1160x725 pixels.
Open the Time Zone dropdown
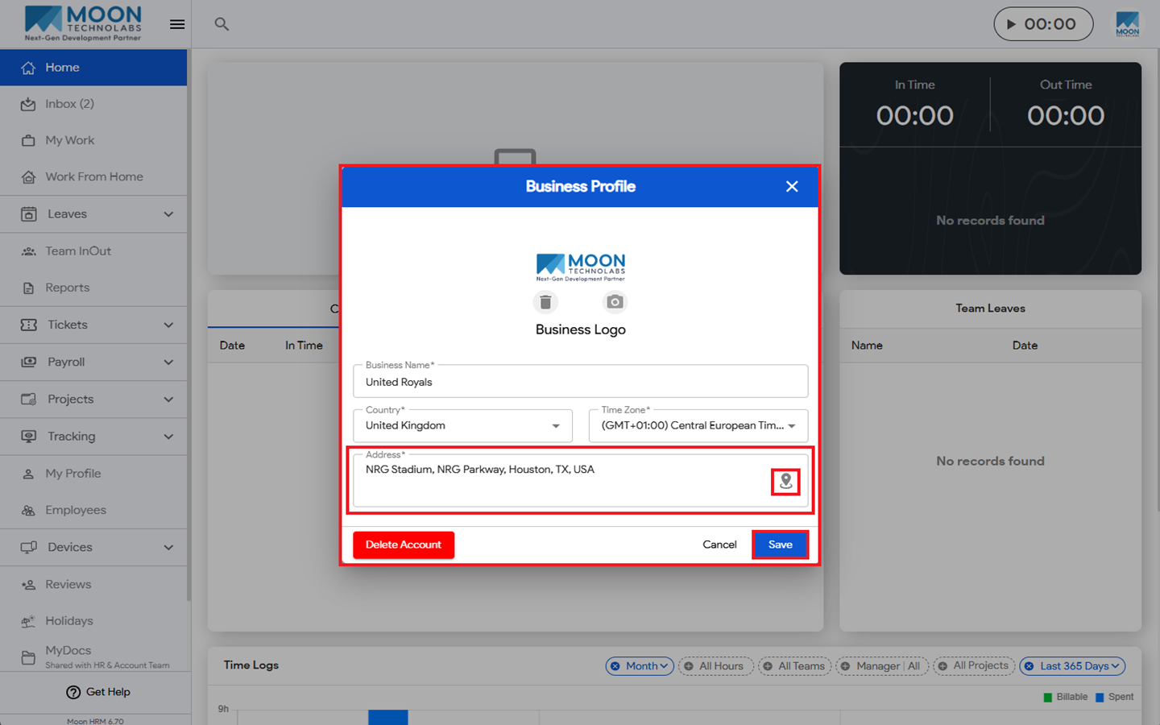tap(698, 425)
